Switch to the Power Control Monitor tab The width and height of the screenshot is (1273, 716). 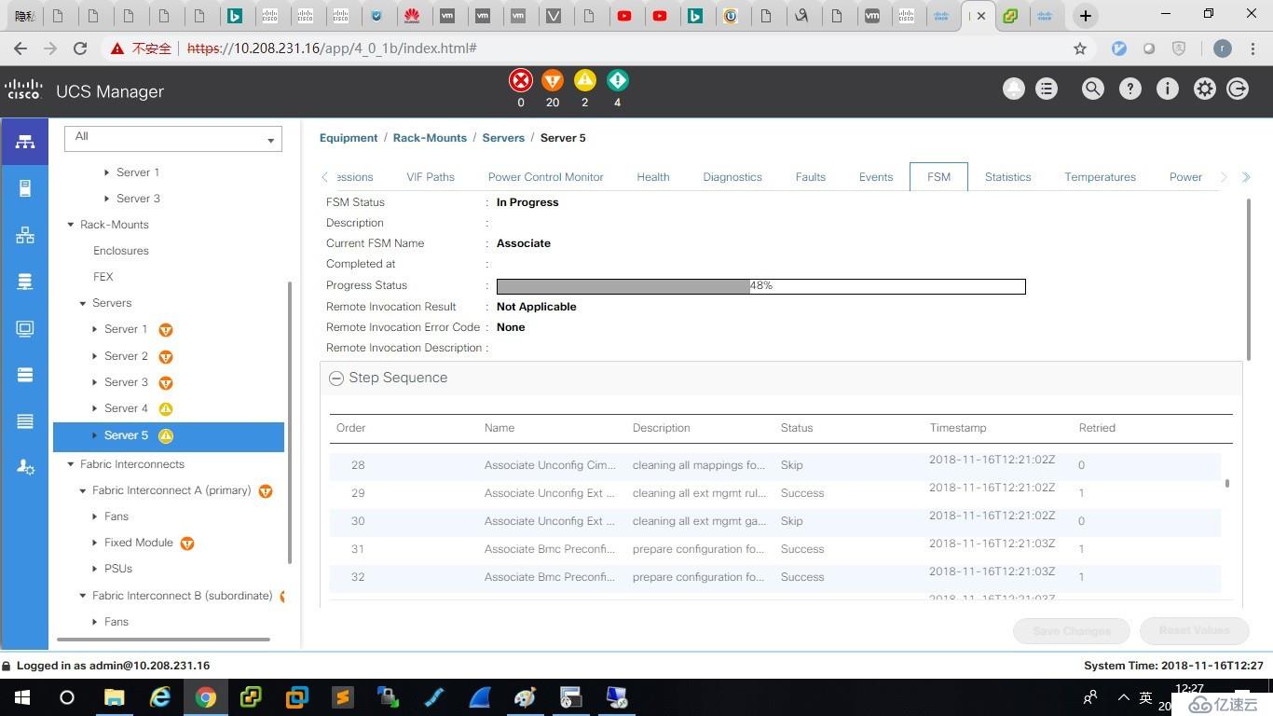click(x=545, y=177)
